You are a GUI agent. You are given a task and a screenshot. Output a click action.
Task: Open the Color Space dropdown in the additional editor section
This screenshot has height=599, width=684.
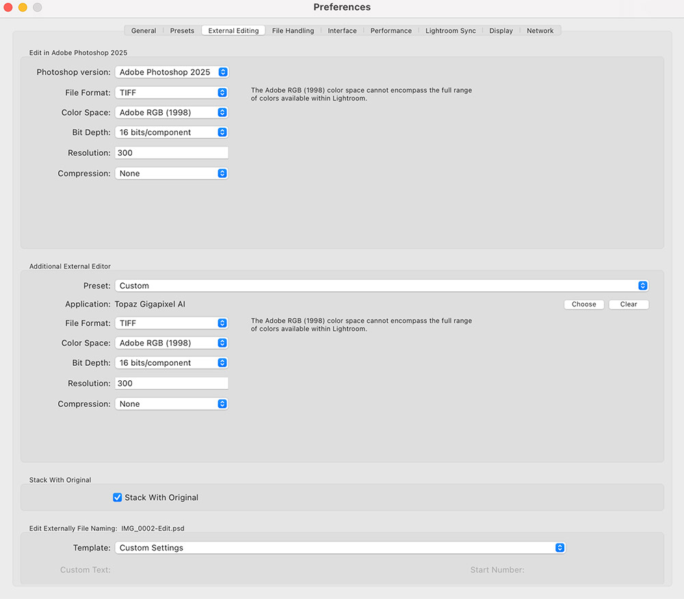tap(171, 343)
